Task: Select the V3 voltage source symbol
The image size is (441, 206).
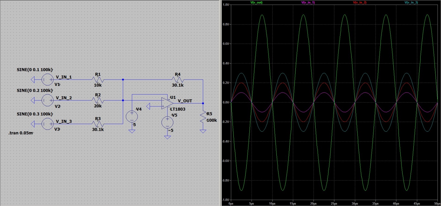Action: coord(47,124)
